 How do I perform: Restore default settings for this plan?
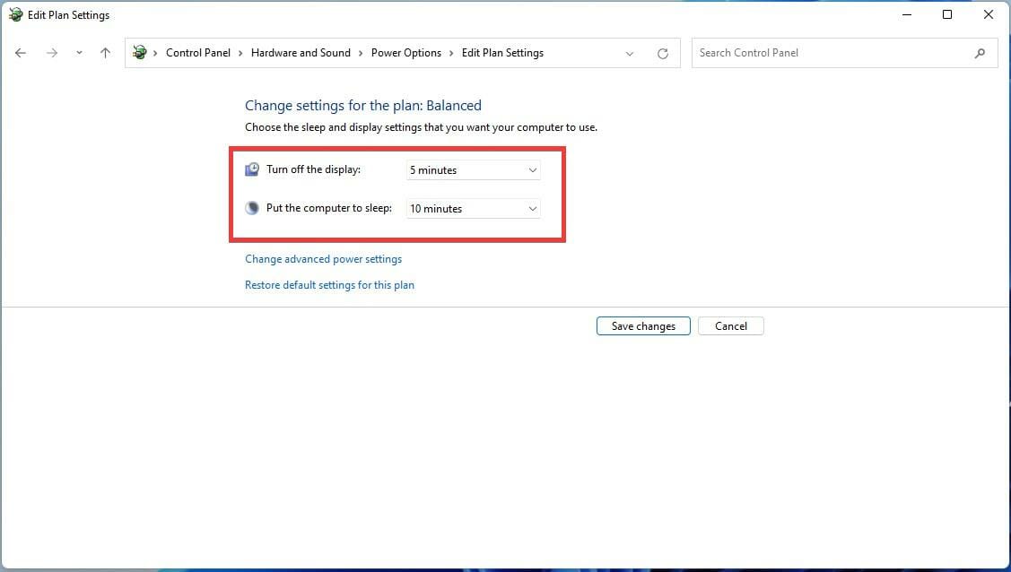click(x=329, y=284)
